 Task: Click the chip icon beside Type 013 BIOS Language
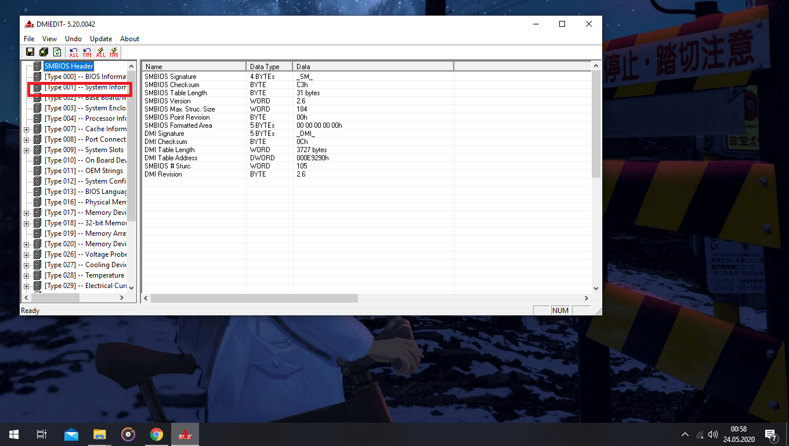37,192
